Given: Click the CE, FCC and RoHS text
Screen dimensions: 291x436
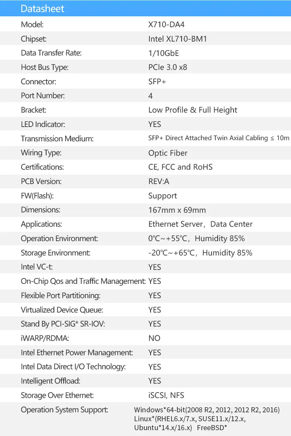Looking at the screenshot, I should click(x=180, y=167).
